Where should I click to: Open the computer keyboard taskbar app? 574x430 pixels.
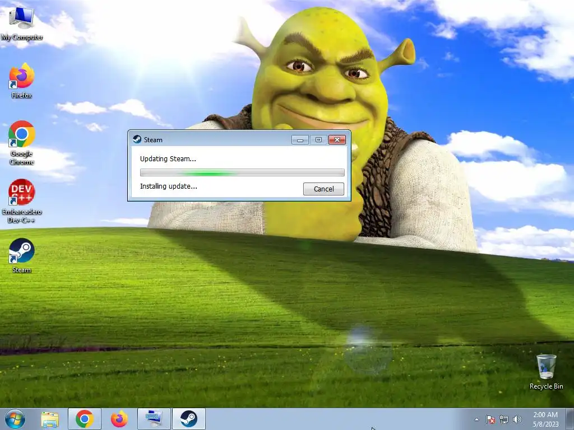[154, 419]
